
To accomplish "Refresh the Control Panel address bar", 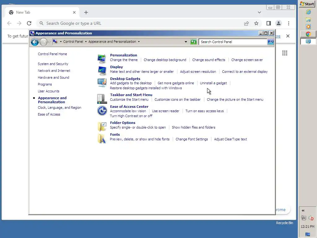I will click(193, 42).
